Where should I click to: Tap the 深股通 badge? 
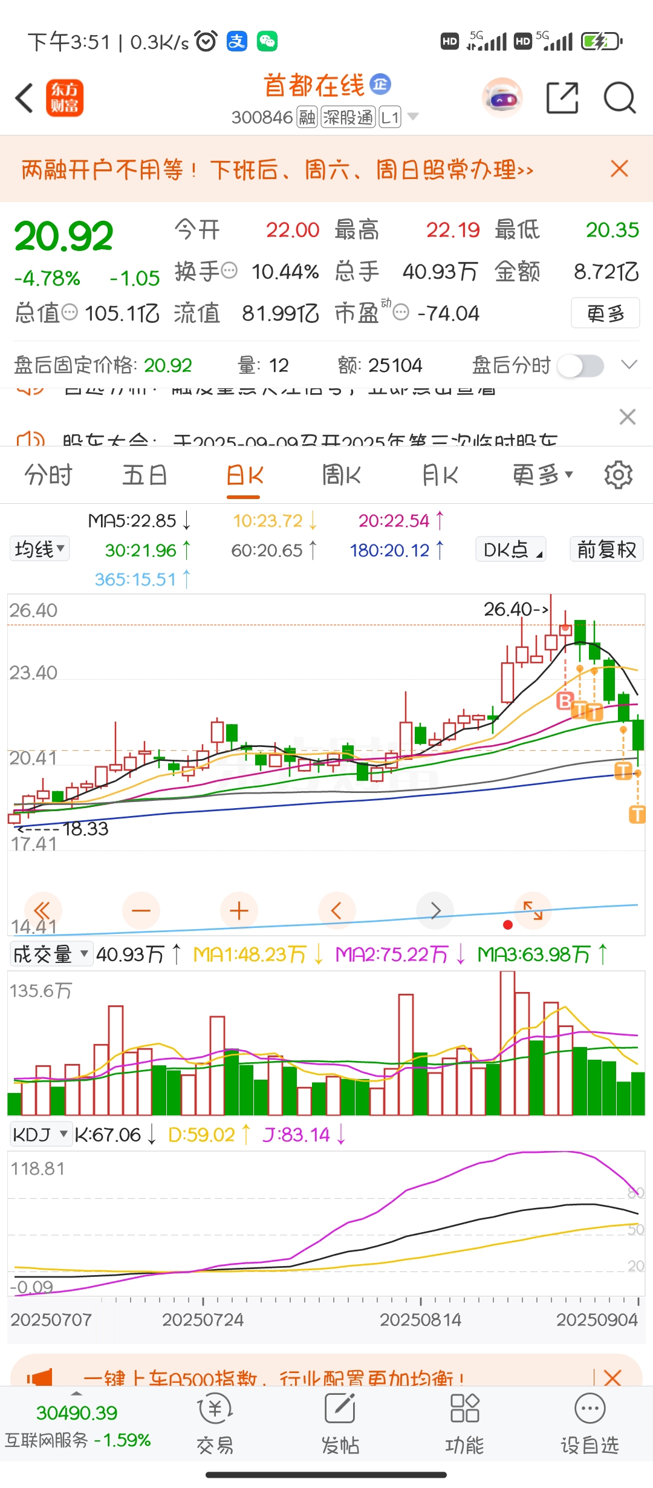coord(348,117)
